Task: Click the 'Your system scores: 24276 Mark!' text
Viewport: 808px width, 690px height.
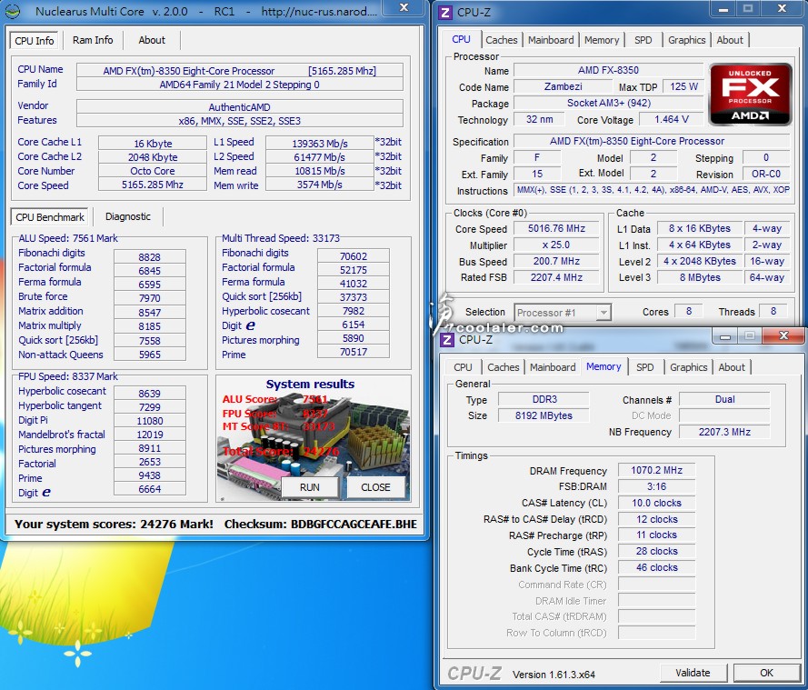Action: coord(114,525)
